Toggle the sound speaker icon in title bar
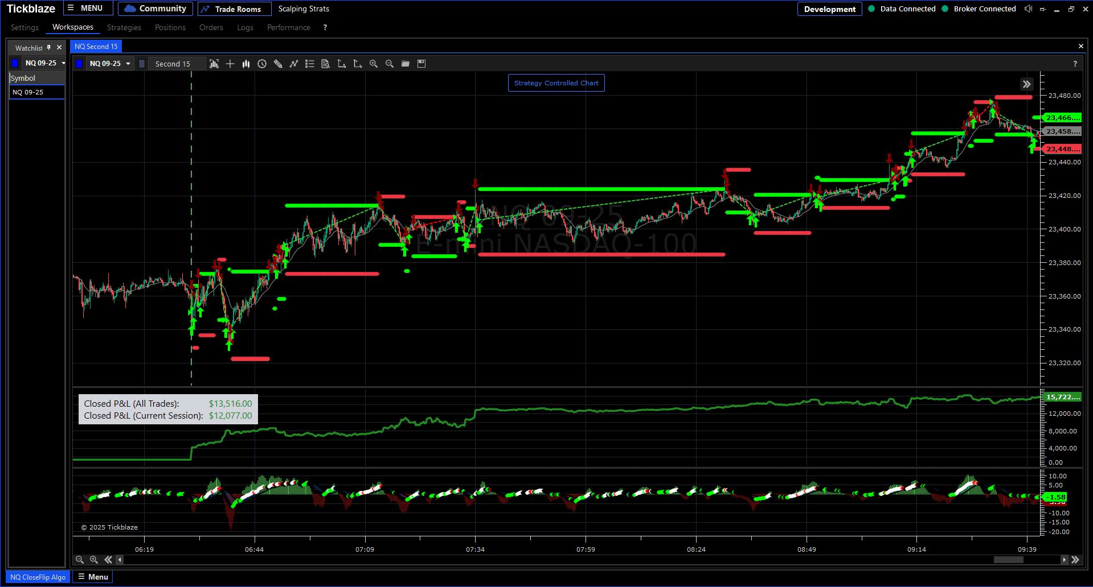Image resolution: width=1093 pixels, height=587 pixels. (1028, 9)
